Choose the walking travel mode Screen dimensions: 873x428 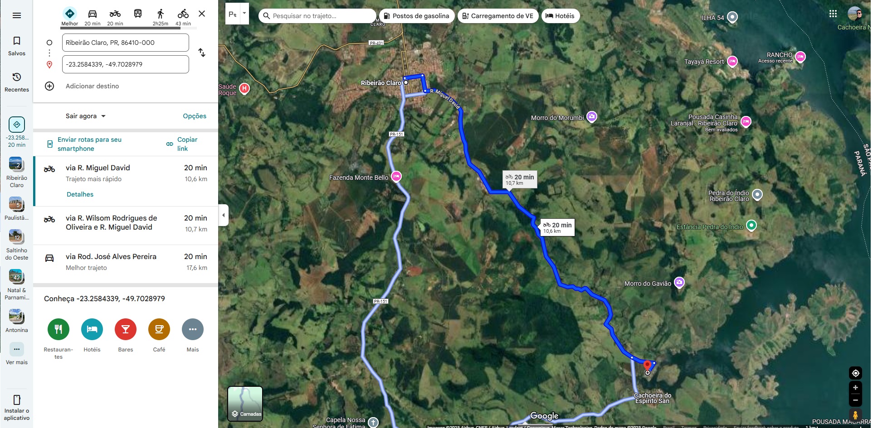160,14
